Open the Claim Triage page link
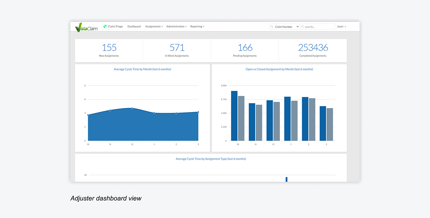 point(115,26)
